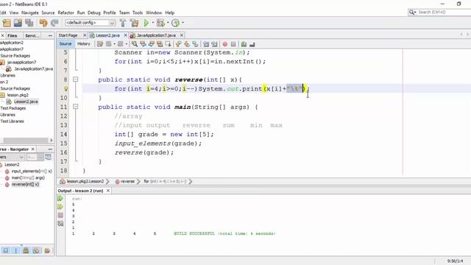Click the Profile Project clock icon

pos(175,23)
